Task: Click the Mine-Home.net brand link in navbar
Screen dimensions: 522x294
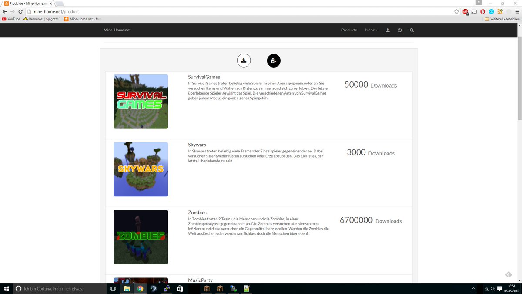Action: [117, 30]
